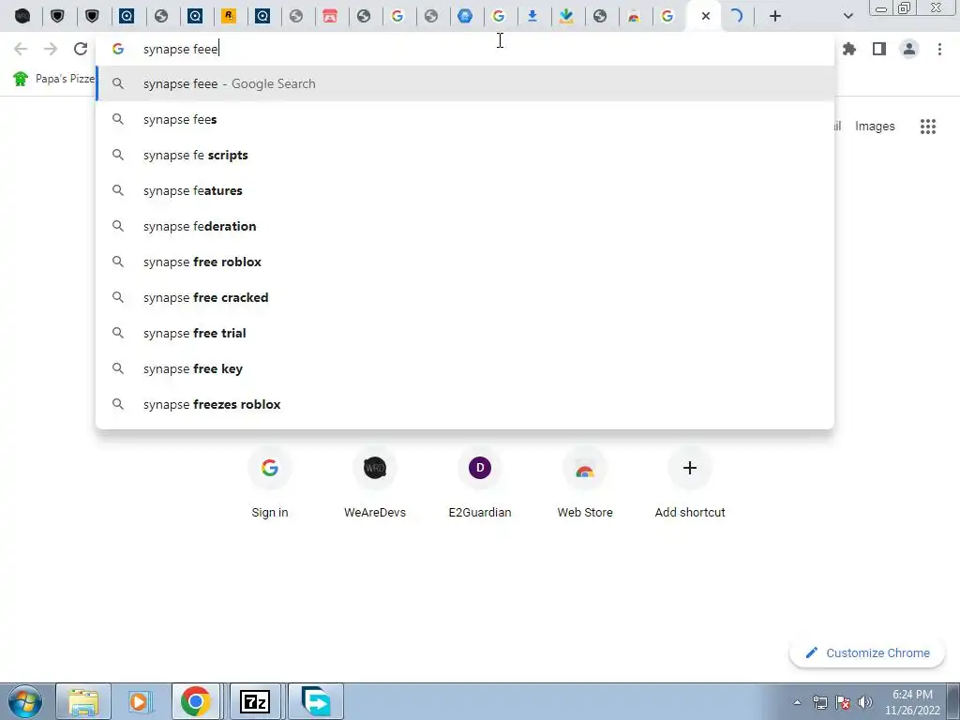Open the blue download arrow tab
Viewport: 960px width, 720px height.
coord(532,16)
